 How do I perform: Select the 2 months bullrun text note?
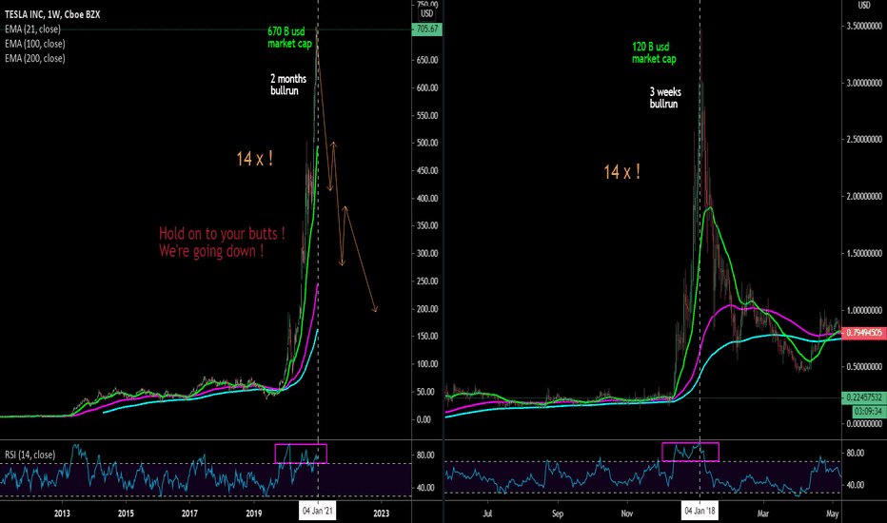[288, 85]
